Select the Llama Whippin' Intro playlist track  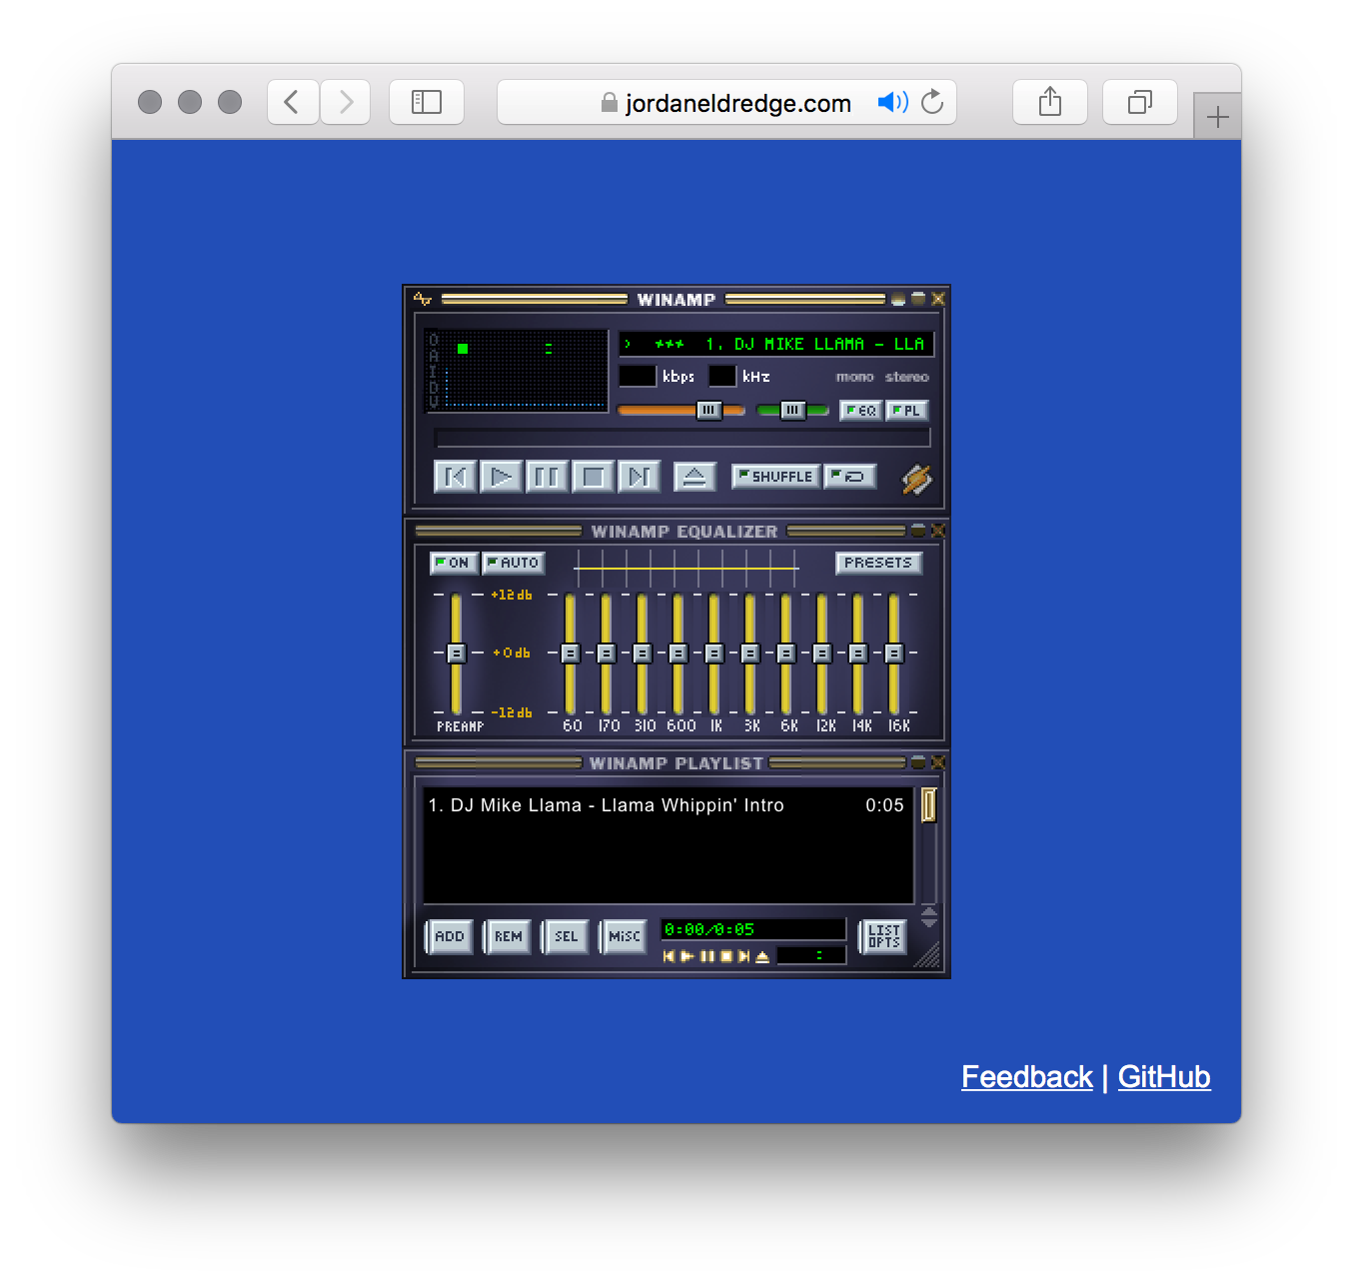click(617, 805)
